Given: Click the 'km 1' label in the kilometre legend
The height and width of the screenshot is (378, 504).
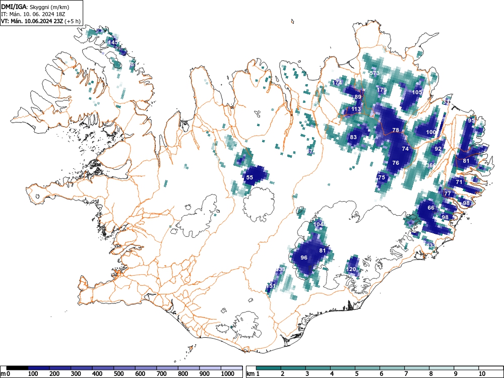Looking at the screenshot, I should [253, 373].
